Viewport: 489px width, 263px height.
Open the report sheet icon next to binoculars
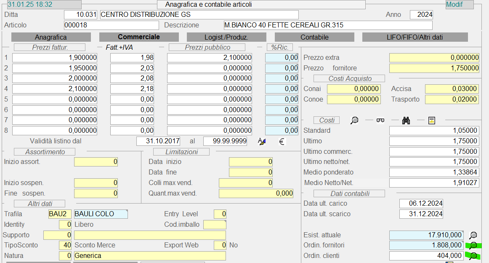[431, 121]
